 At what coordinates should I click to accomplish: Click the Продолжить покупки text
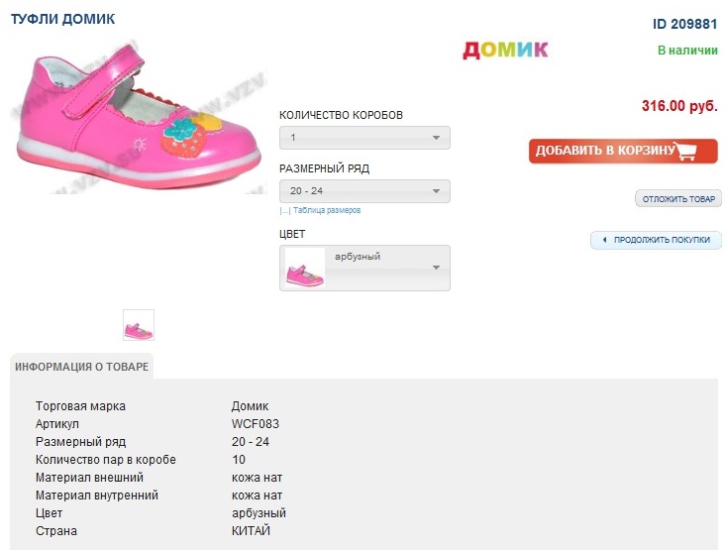pyautogui.click(x=662, y=240)
